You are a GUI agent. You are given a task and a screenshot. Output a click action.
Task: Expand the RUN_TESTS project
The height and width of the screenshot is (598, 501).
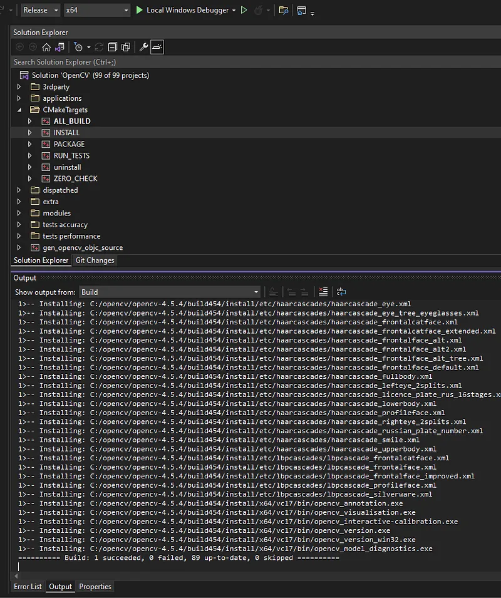[x=29, y=155]
